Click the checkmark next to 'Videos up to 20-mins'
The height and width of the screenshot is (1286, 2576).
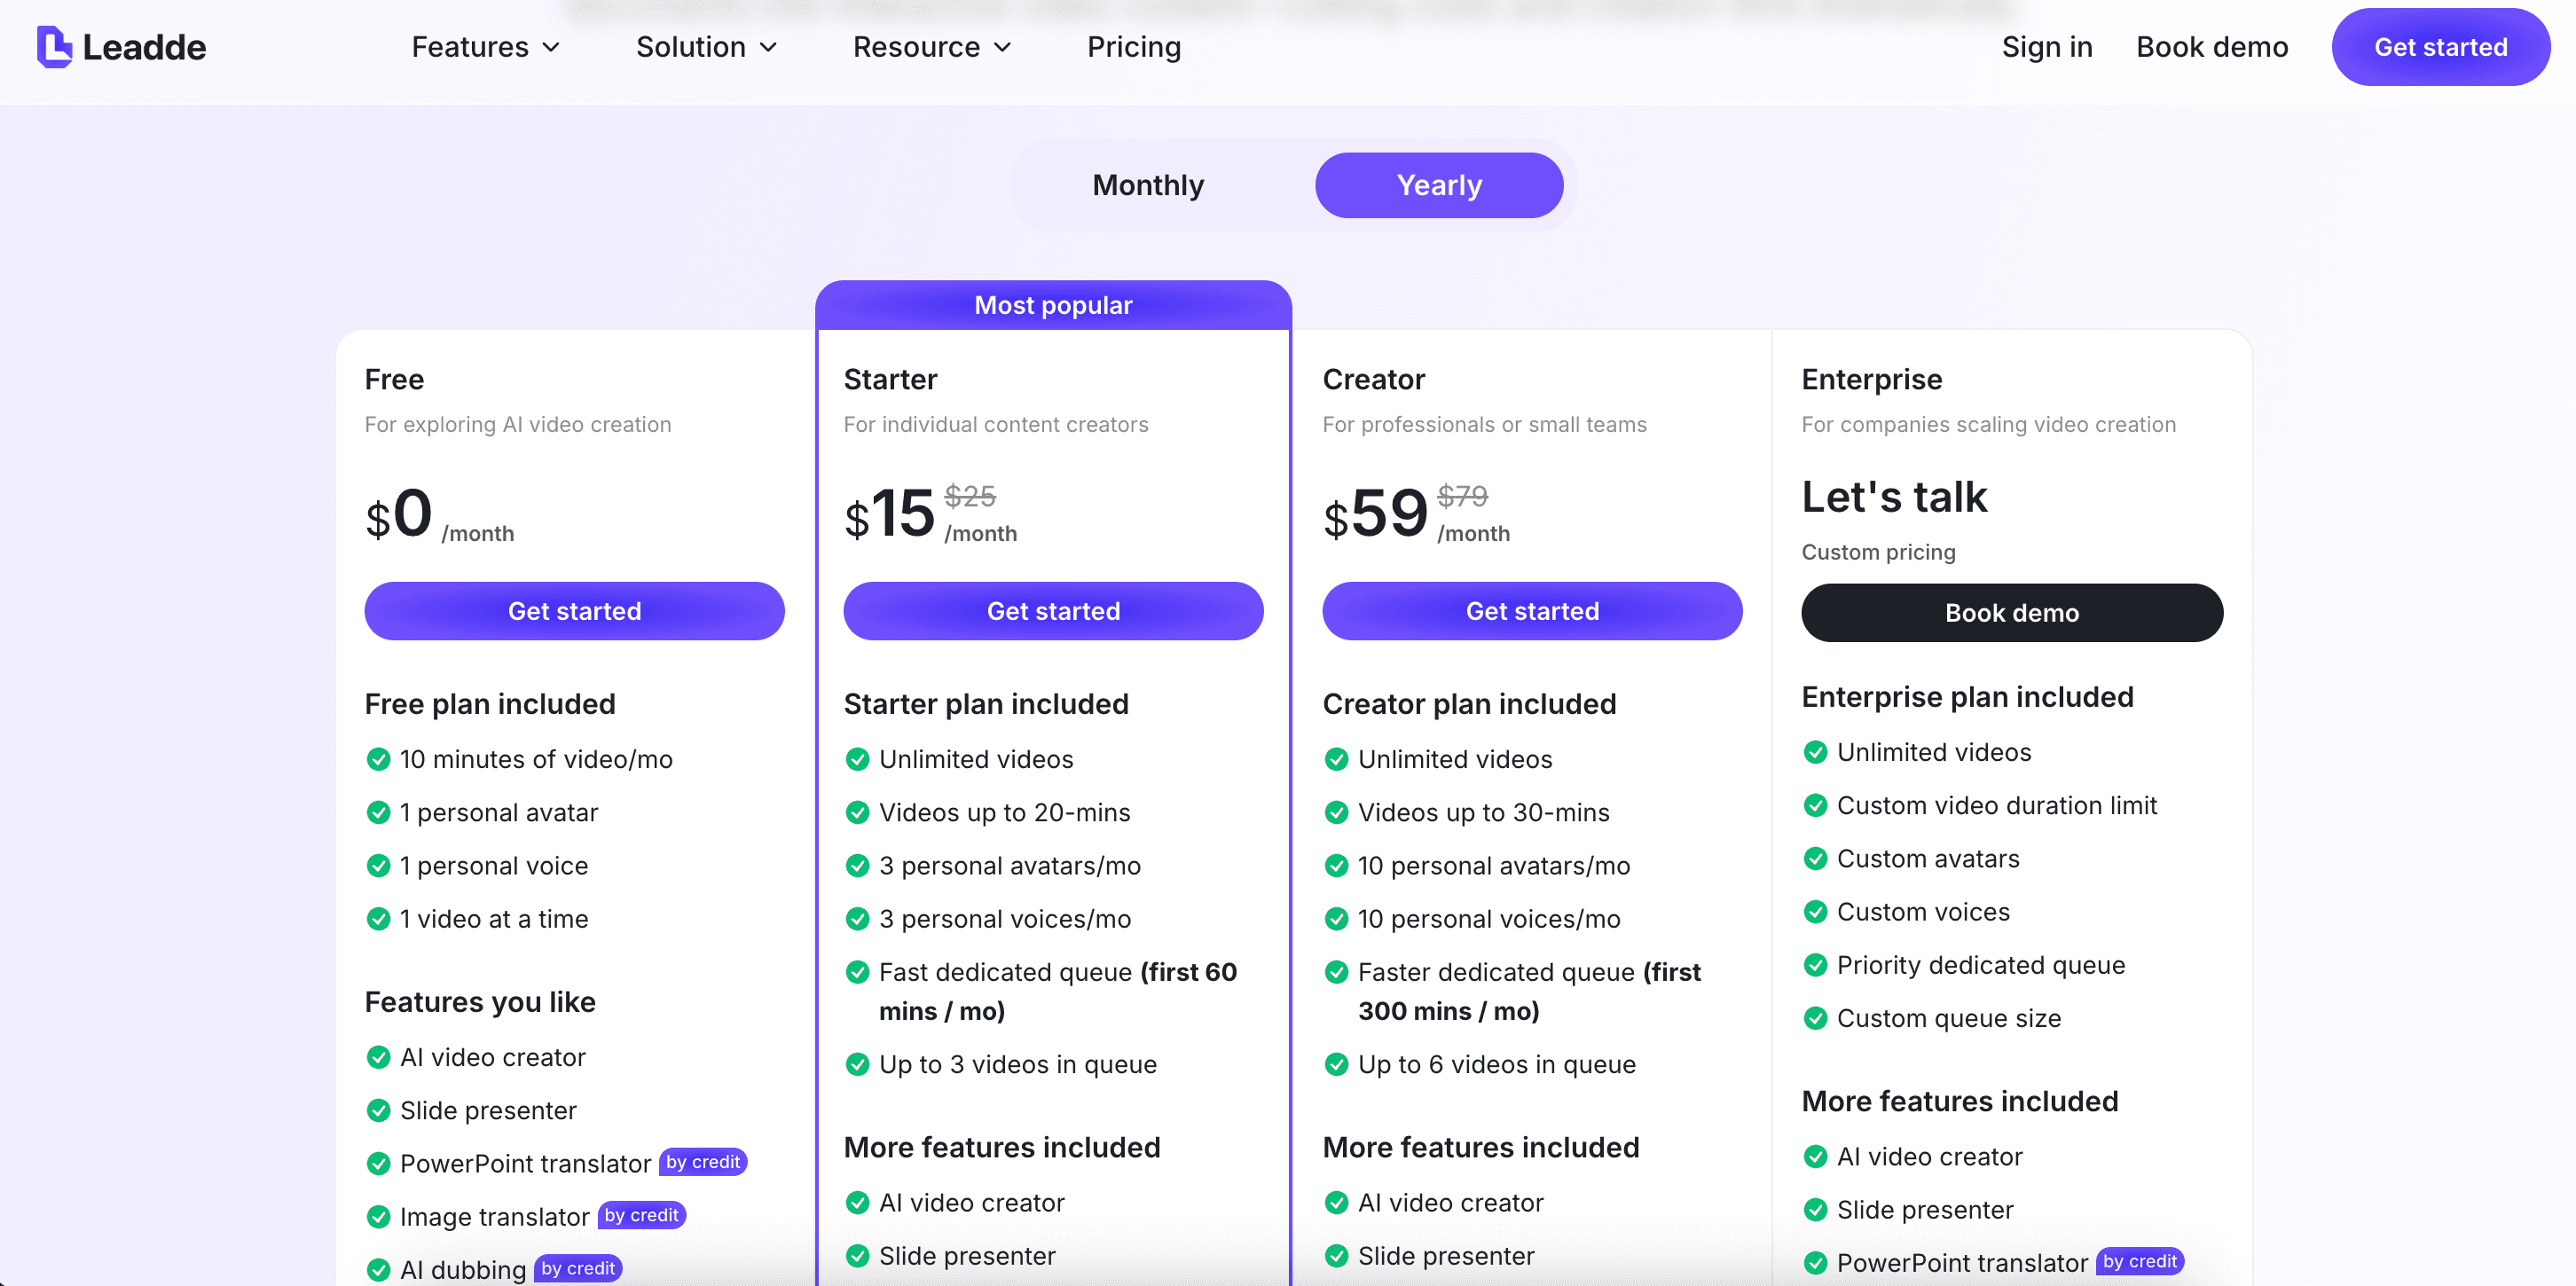point(857,812)
